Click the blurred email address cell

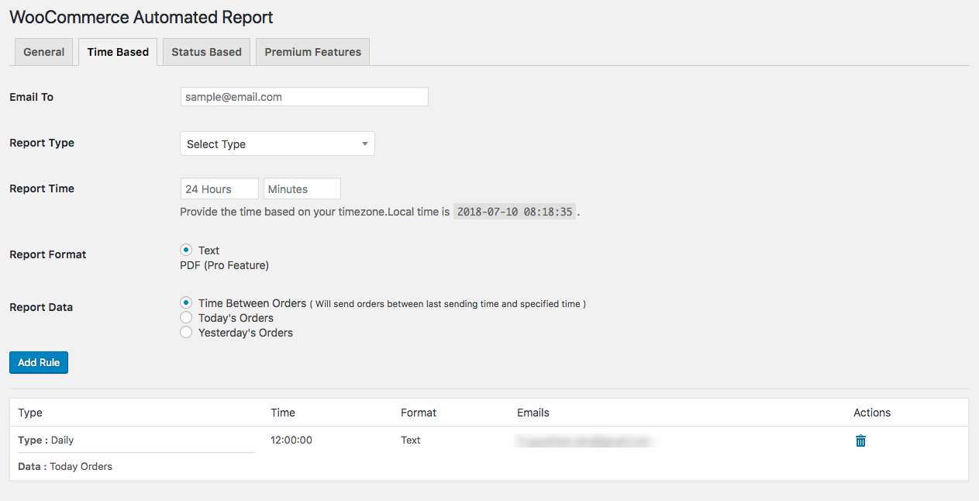click(586, 441)
